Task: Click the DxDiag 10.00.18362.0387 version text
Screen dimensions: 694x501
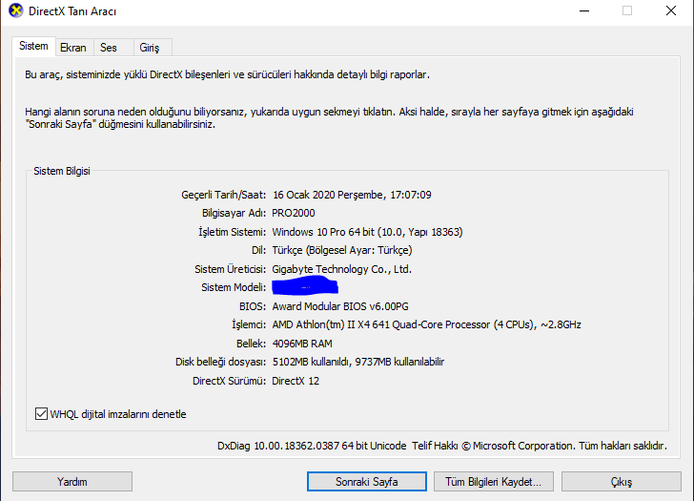Action: (x=312, y=446)
